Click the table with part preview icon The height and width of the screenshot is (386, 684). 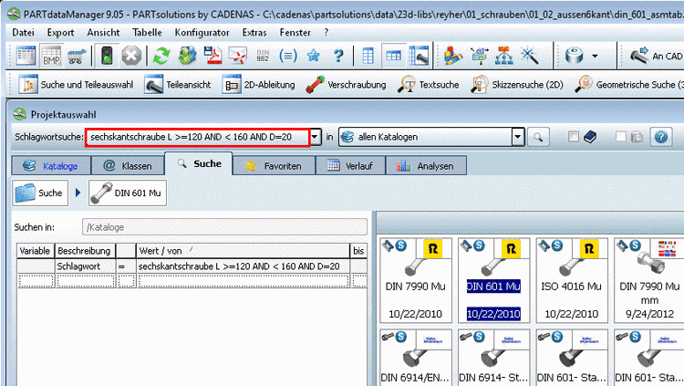pos(419,56)
